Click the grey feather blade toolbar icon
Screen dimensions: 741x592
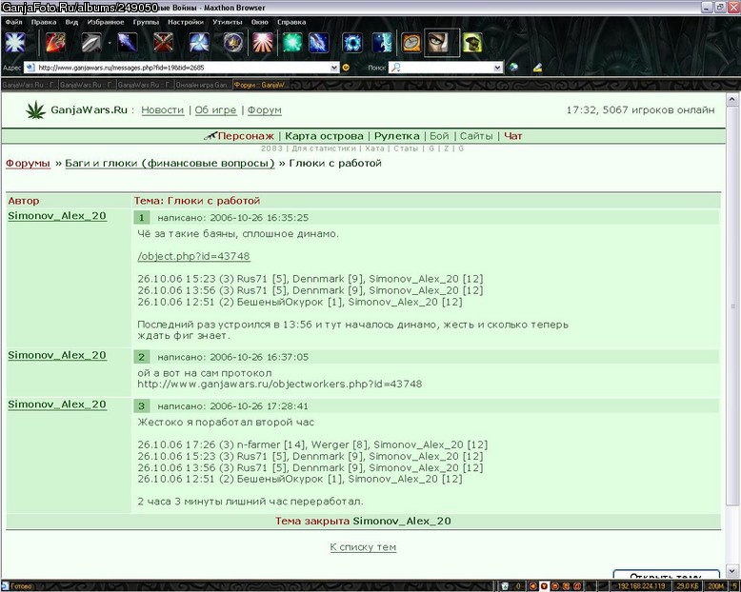click(91, 43)
